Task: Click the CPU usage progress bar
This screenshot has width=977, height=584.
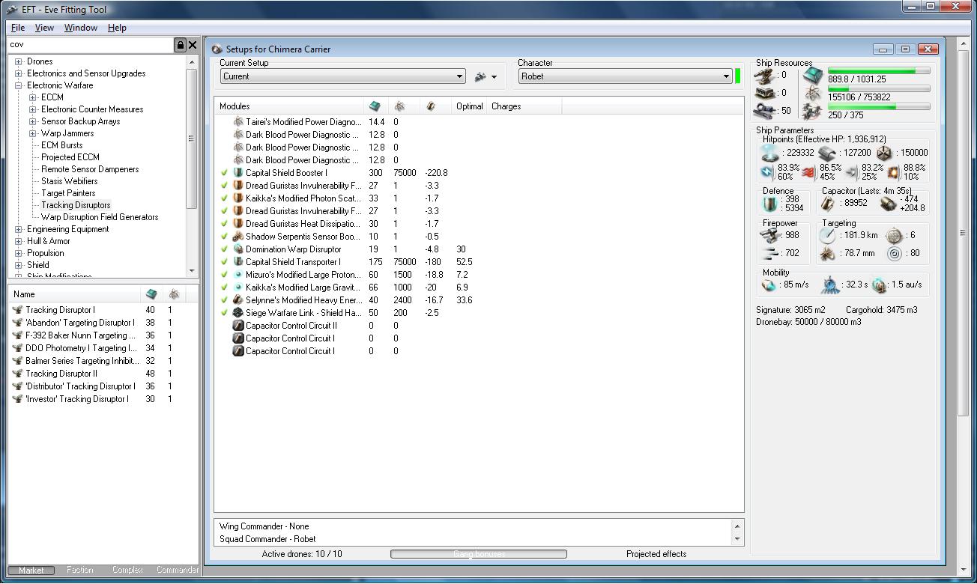Action: point(879,71)
